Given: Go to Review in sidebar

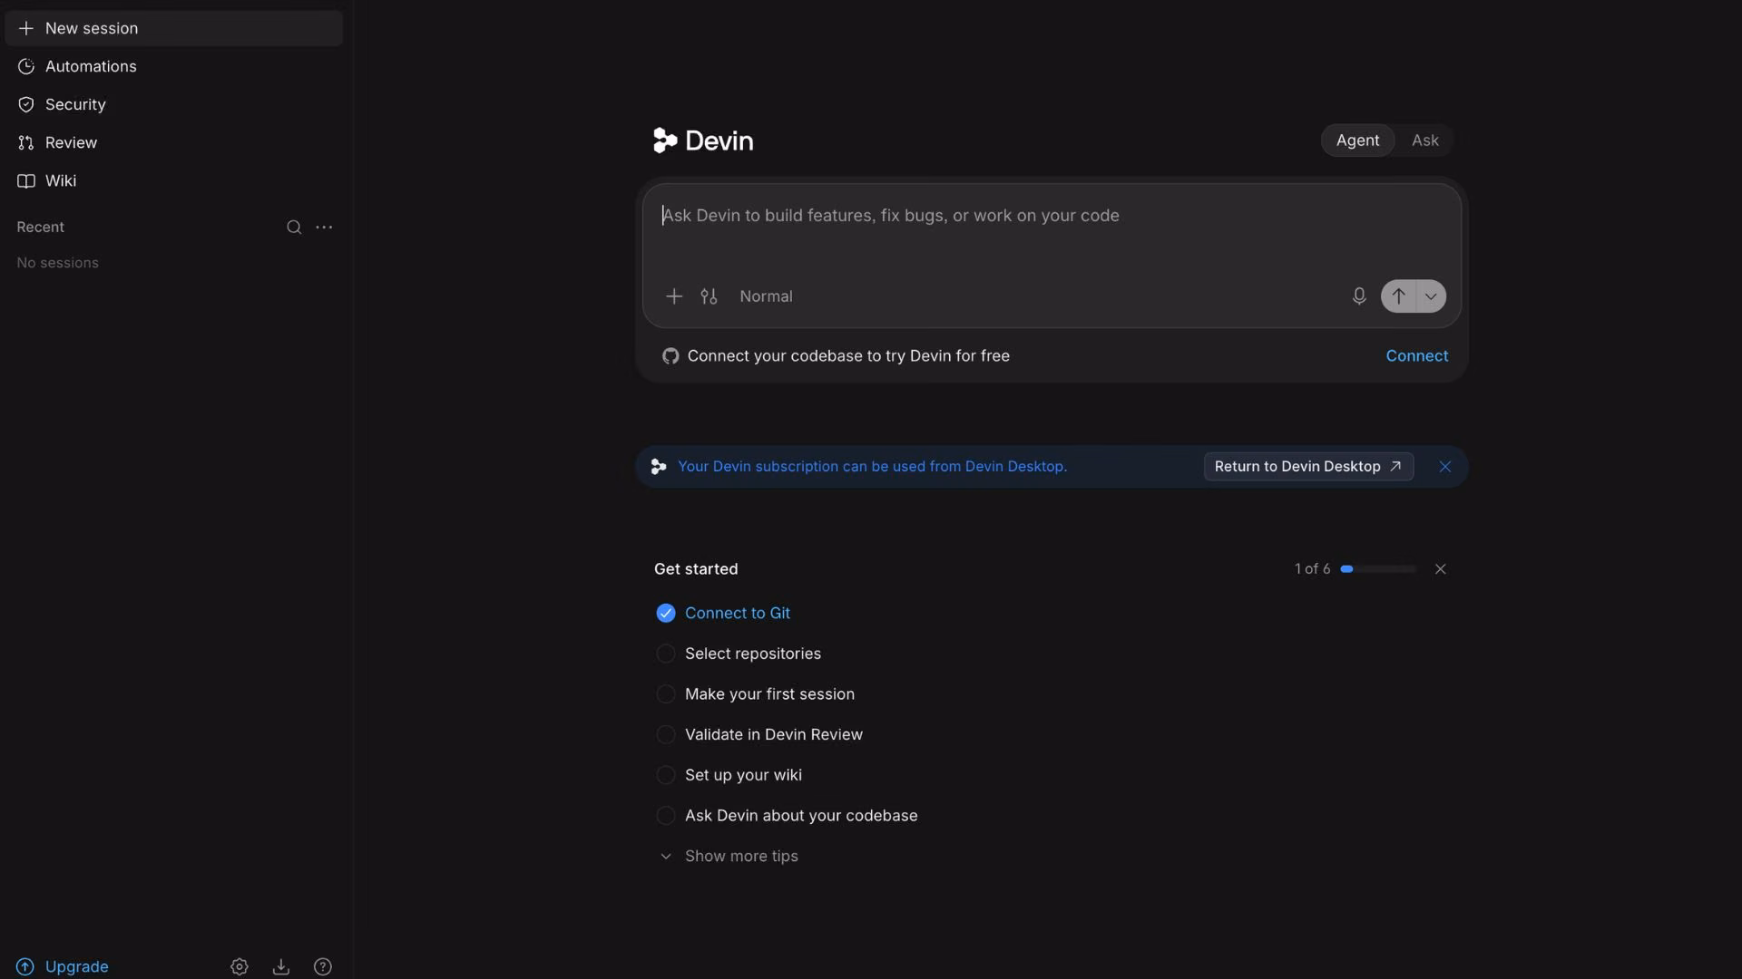Looking at the screenshot, I should (173, 142).
